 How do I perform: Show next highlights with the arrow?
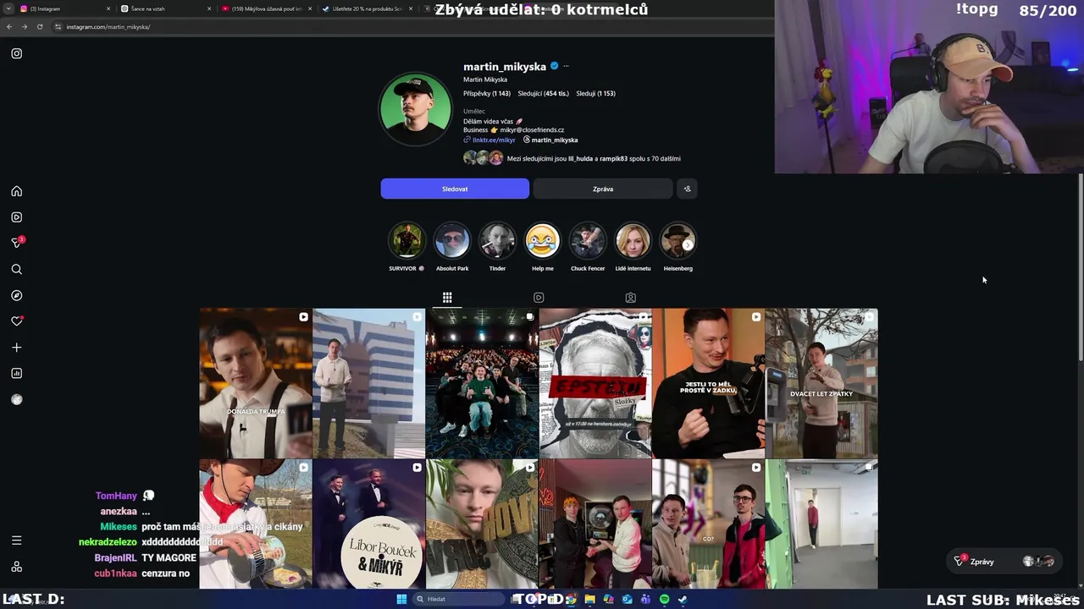[688, 244]
